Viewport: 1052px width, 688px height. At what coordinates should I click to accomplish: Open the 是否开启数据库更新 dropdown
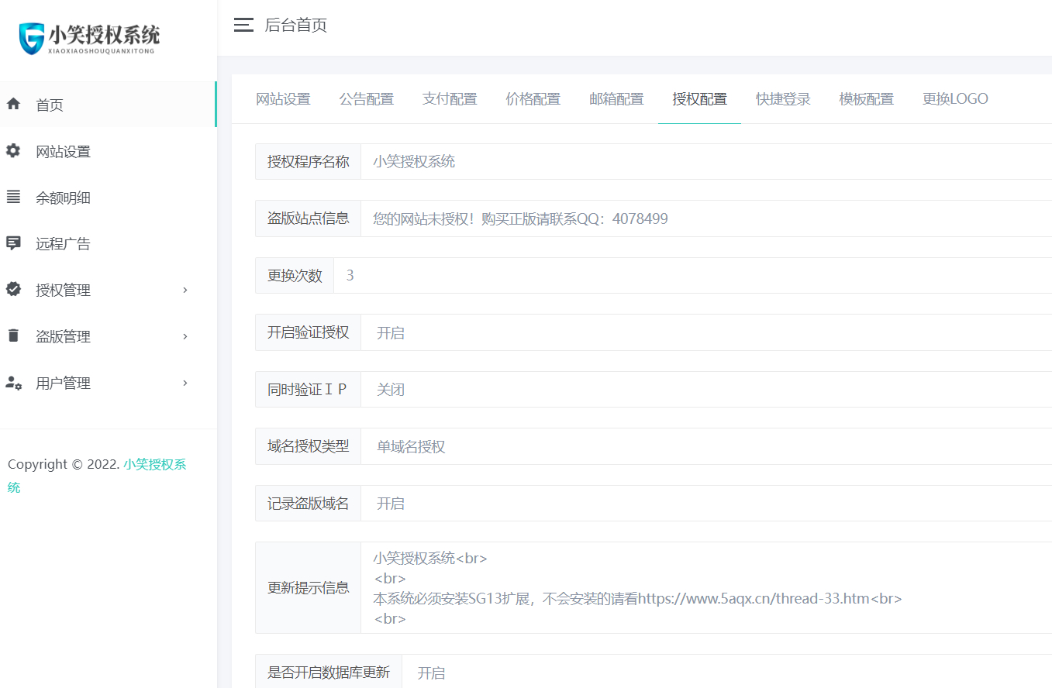[x=726, y=673]
